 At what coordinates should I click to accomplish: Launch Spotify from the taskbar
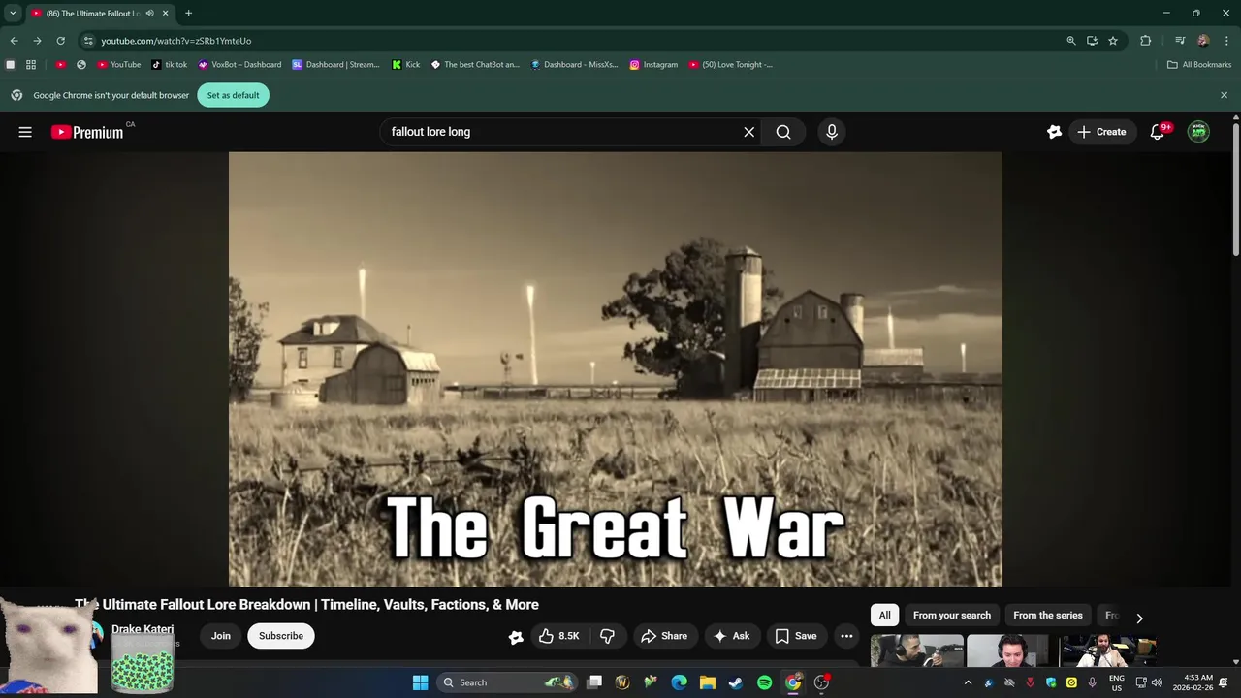click(x=764, y=682)
